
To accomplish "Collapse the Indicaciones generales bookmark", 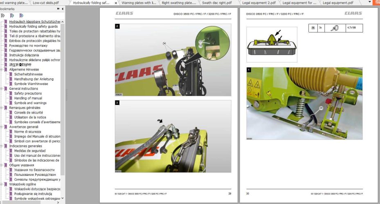I will 1,146.
